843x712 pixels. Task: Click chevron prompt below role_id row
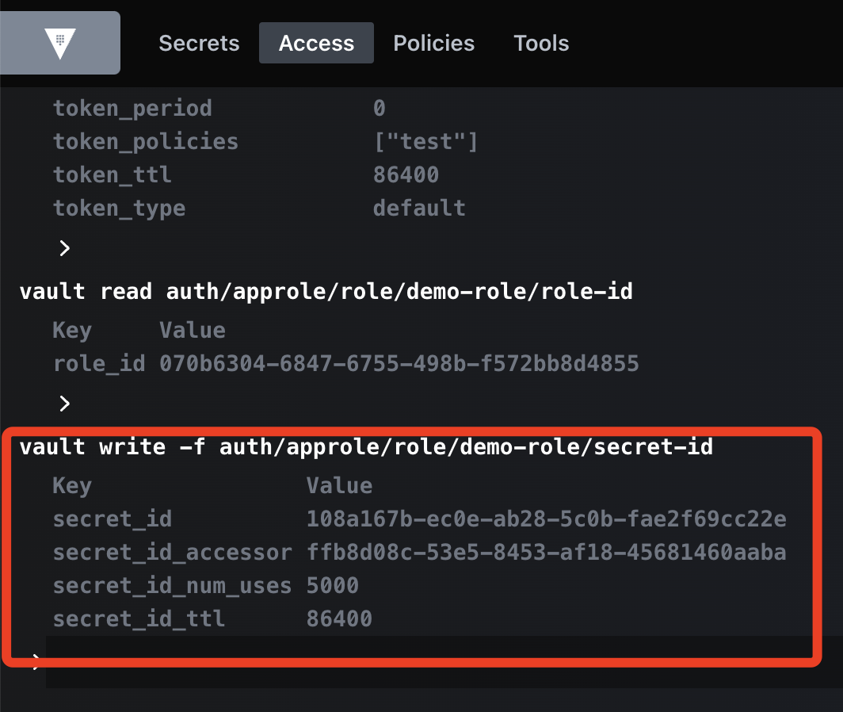[x=64, y=403]
